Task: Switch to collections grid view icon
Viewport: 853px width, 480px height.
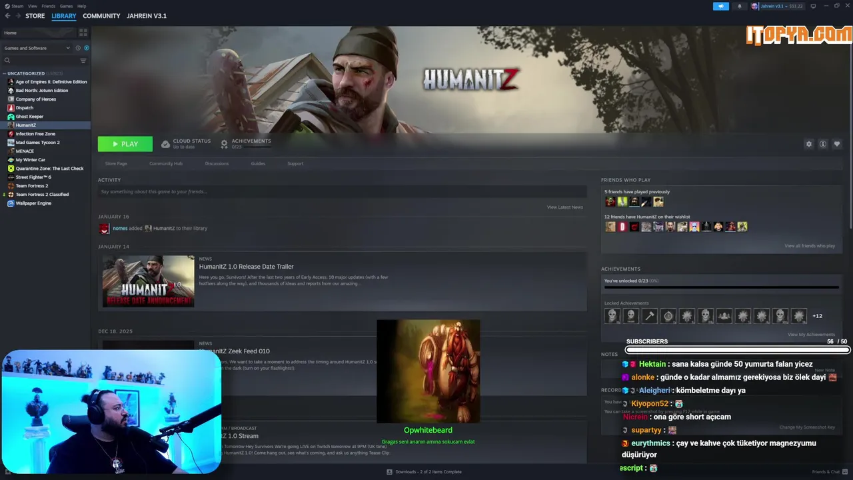Action: tap(83, 33)
